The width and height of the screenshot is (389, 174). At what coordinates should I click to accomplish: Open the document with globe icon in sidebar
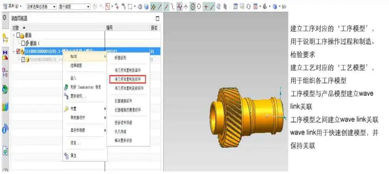(5, 151)
